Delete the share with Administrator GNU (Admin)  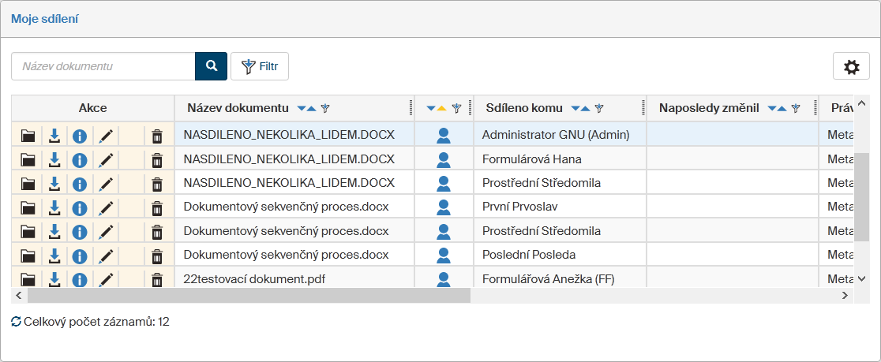pyautogui.click(x=157, y=135)
